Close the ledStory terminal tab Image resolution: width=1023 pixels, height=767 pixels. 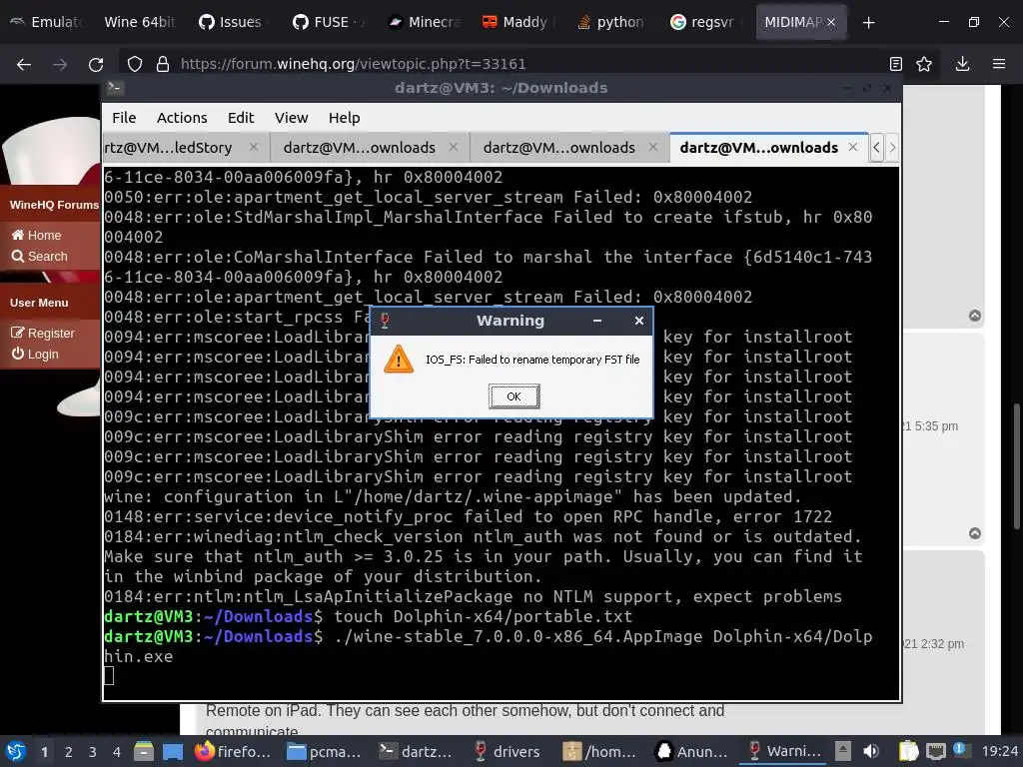tap(254, 148)
